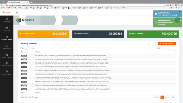The height and width of the screenshot is (103, 183).
Task: Select the address starting zcUWNTEiathdg
Action: 72,89
